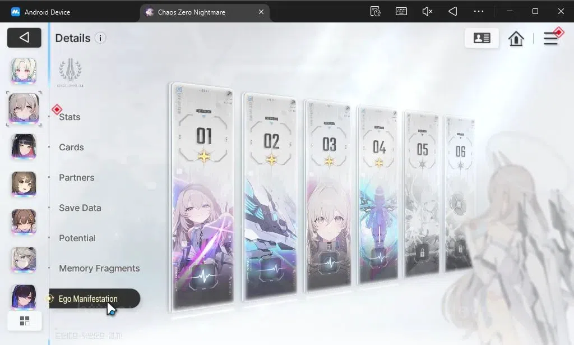Select the highlighted gray-haired character portrait
574x345 pixels.
(x=24, y=108)
